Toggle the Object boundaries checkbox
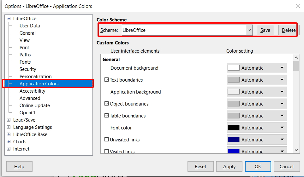The height and width of the screenshot is (177, 304). pyautogui.click(x=106, y=104)
